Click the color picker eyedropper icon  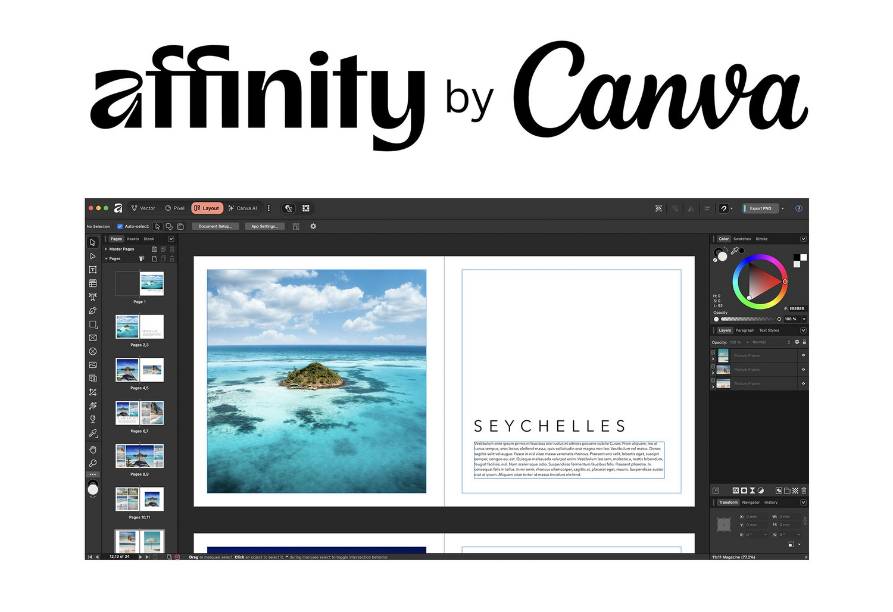pyautogui.click(x=735, y=251)
